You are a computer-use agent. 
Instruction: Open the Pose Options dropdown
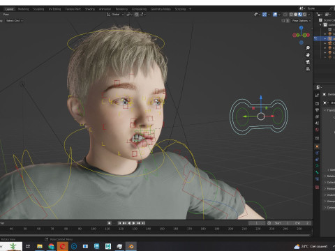301,21
